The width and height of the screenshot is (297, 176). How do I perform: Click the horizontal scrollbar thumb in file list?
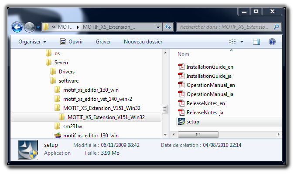[198, 135]
